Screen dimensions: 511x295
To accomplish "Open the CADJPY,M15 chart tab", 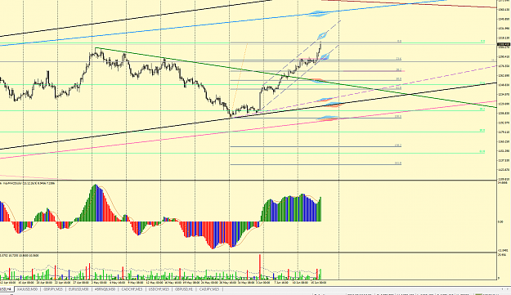I will [x=209, y=289].
